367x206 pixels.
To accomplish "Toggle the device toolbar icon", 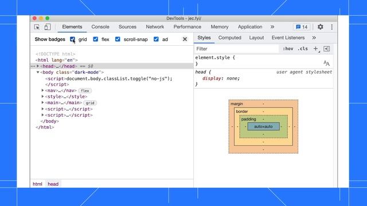I will (48, 27).
